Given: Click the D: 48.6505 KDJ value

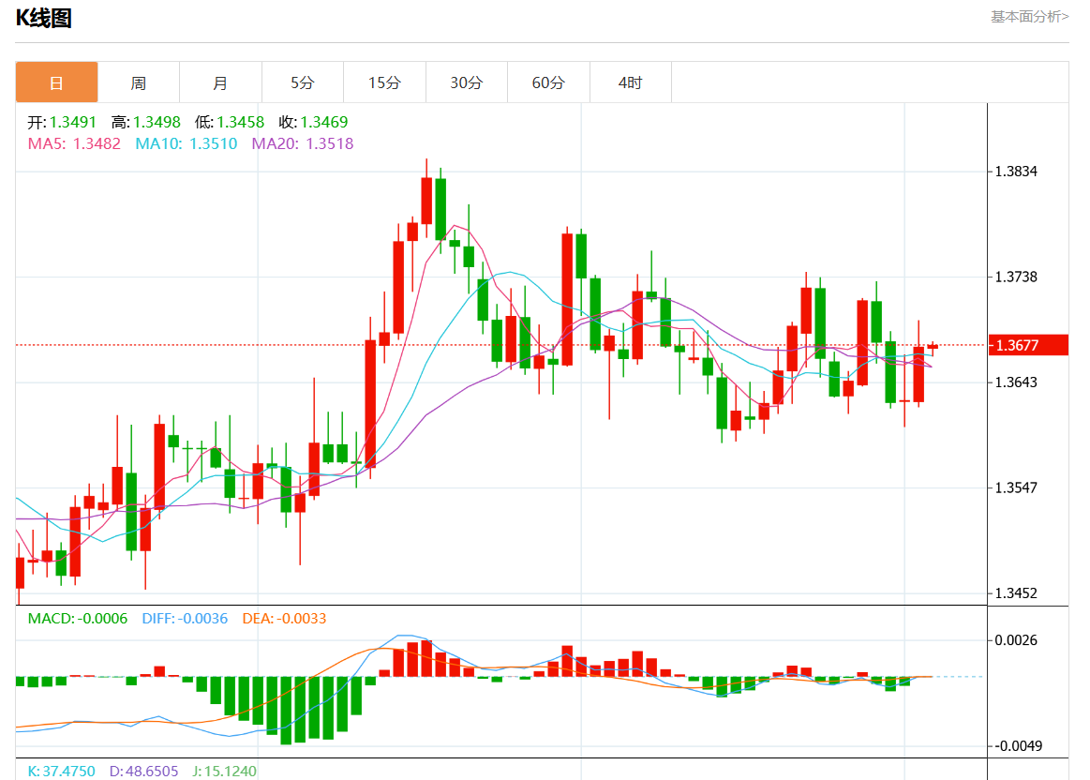Looking at the screenshot, I should pyautogui.click(x=144, y=771).
